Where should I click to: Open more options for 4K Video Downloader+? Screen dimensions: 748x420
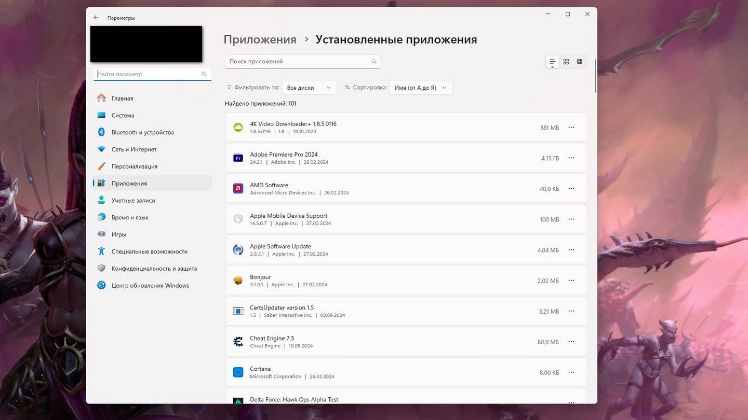tap(571, 127)
